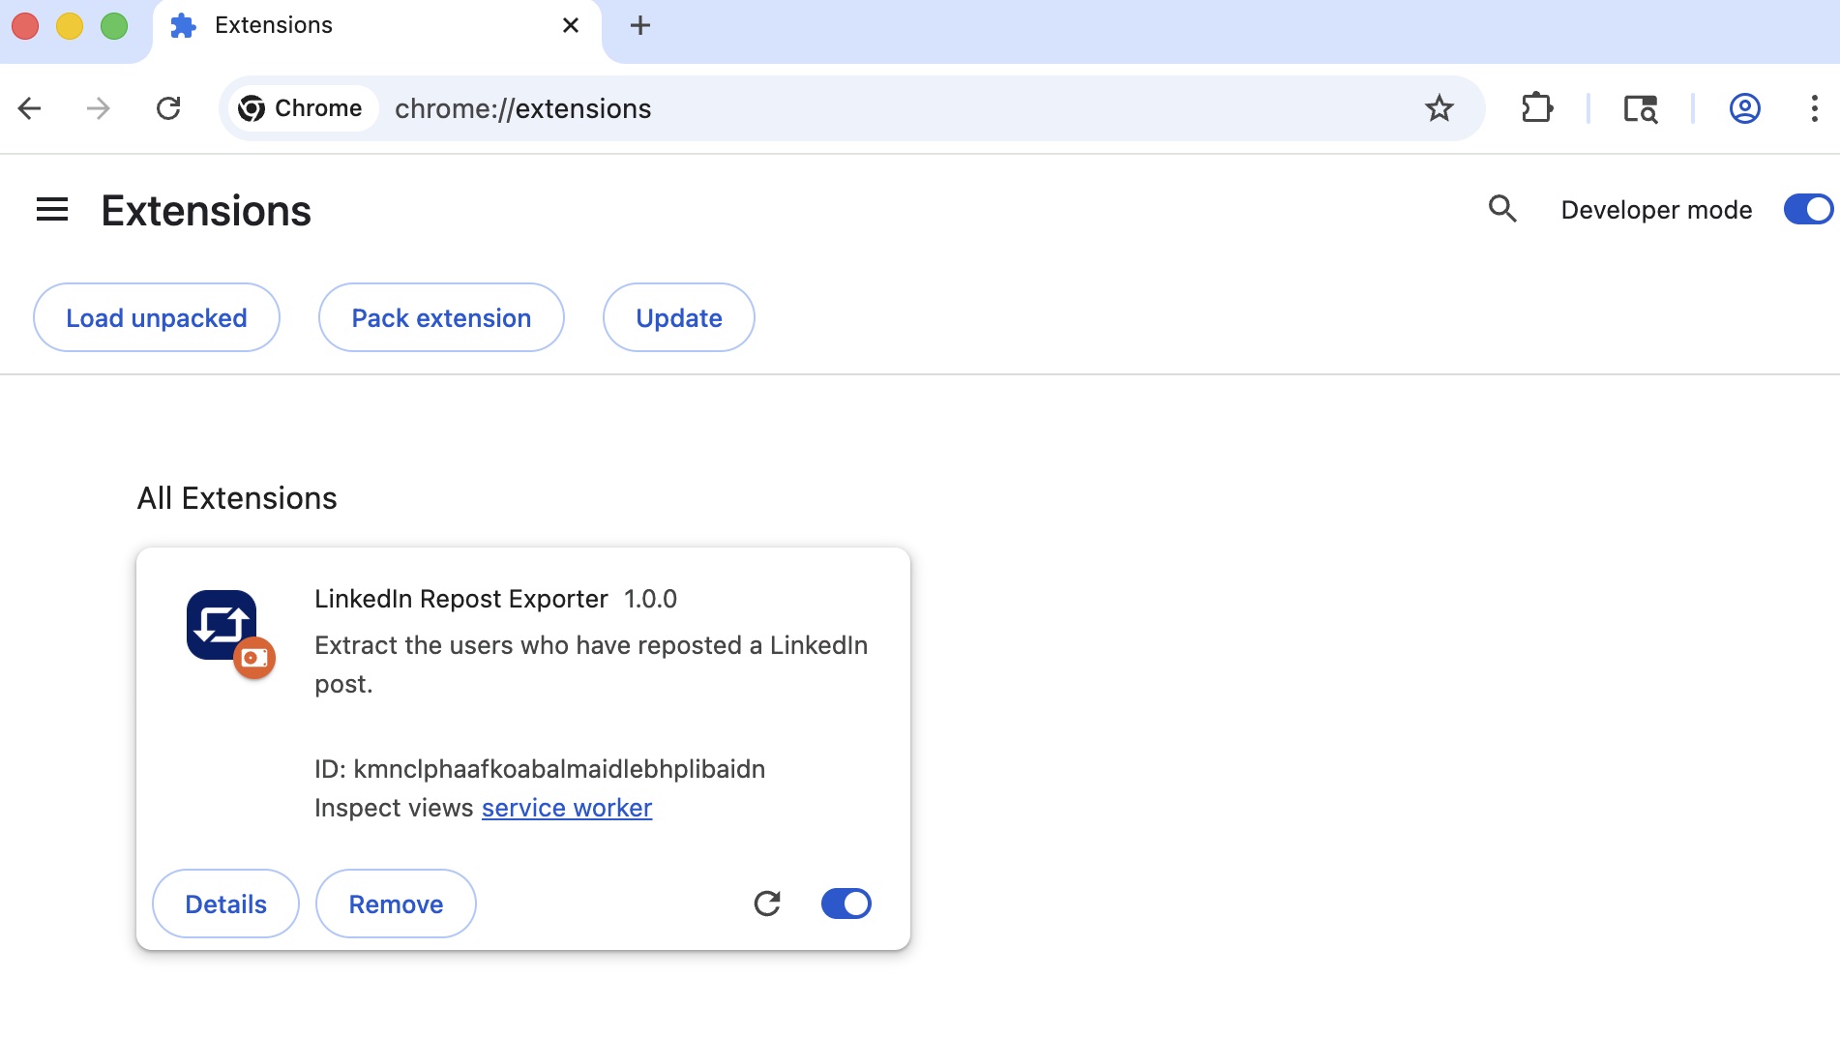Reload the LinkedIn Repost Exporter extension

click(x=767, y=904)
